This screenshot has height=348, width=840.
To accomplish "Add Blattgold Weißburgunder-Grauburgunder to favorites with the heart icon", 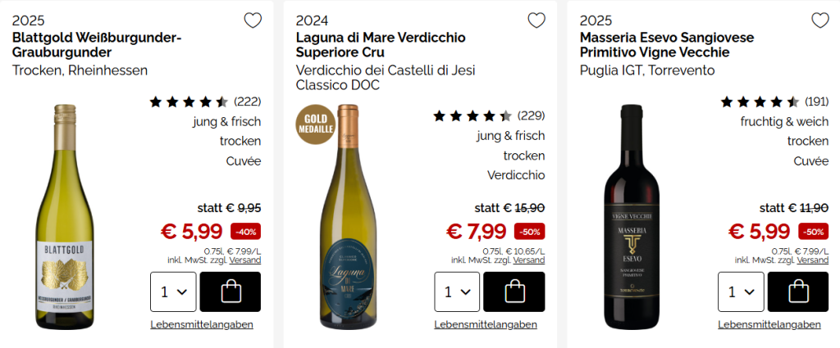I will point(253,20).
